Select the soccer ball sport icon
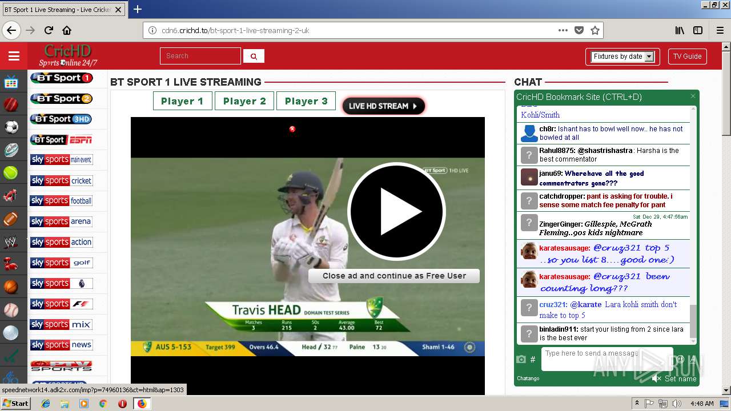Viewport: 731px width, 411px height. point(11,127)
